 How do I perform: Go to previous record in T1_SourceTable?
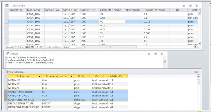[x=18, y=47]
